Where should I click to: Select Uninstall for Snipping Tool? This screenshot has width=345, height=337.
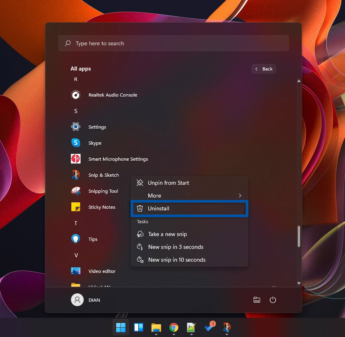159,208
